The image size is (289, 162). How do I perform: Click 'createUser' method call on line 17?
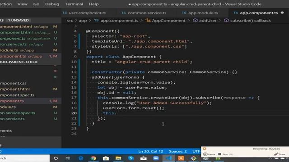[165, 98]
